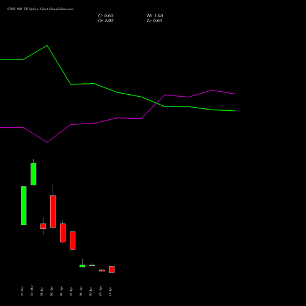Click the right end of the green line

tap(236, 111)
